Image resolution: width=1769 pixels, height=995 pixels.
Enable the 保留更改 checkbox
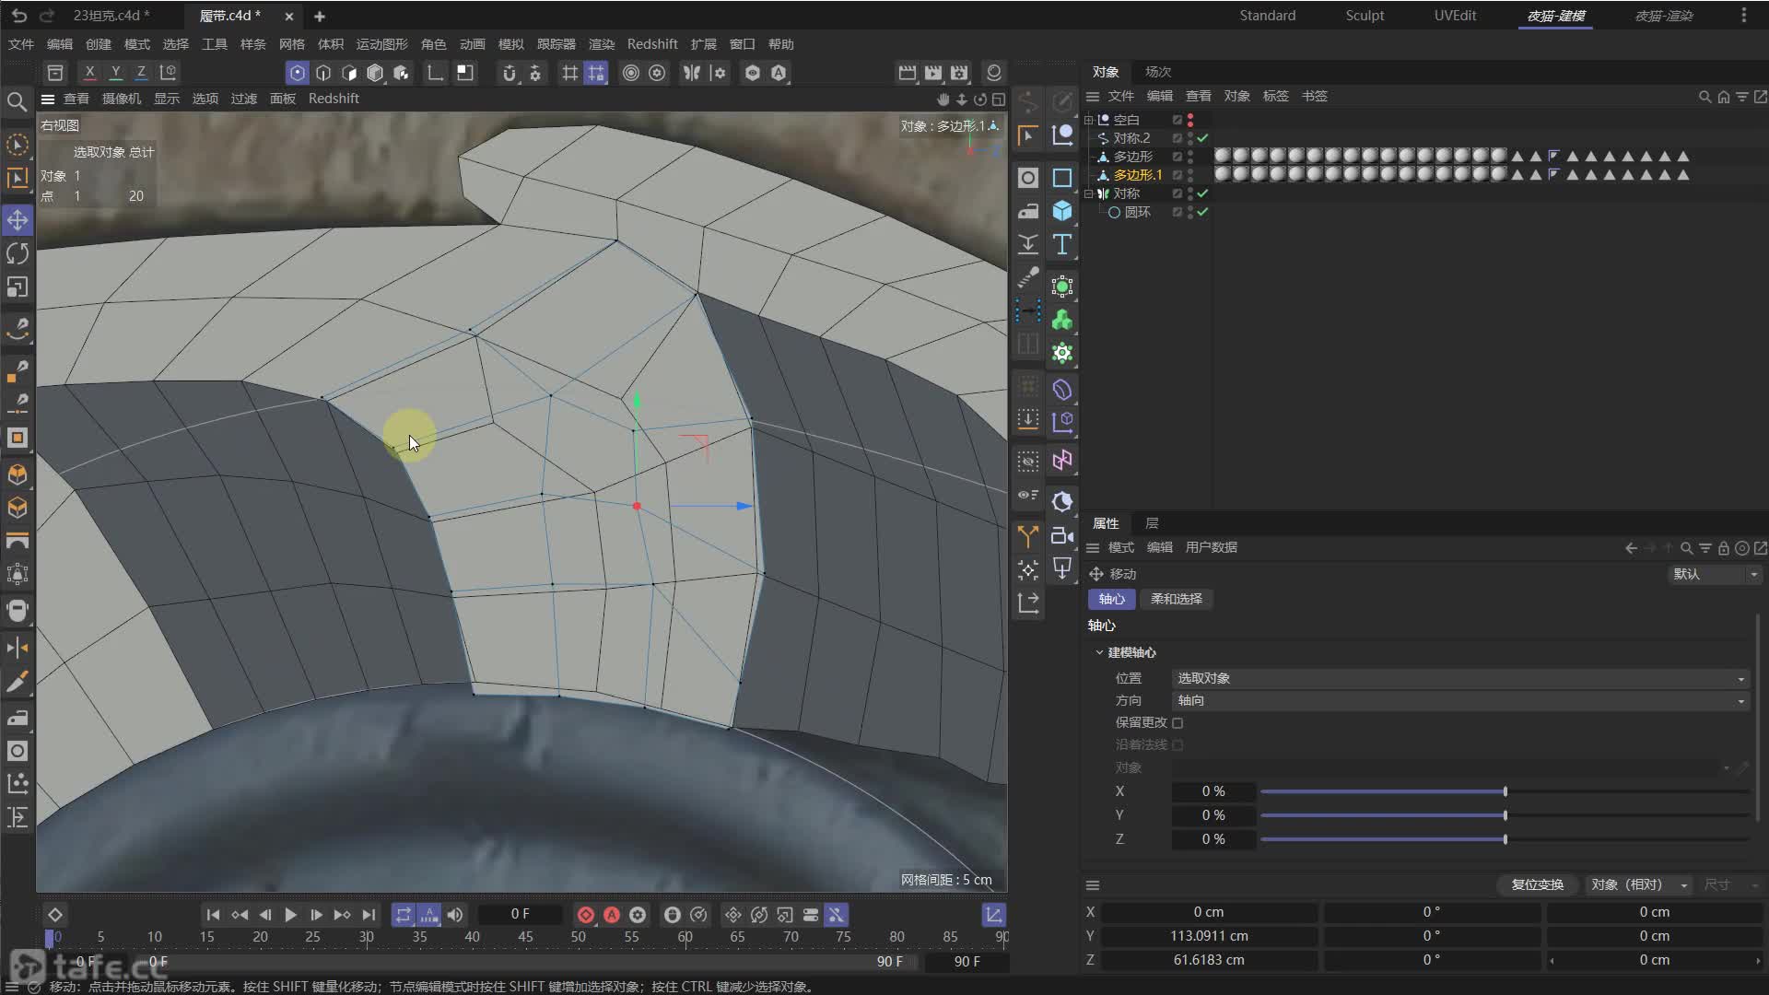[1177, 723]
